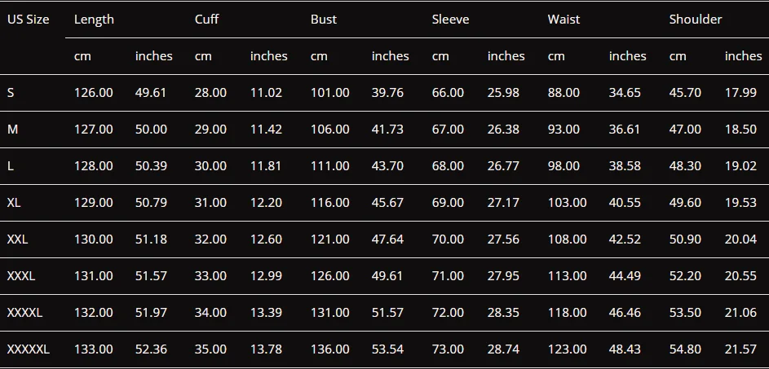Click the 27.17 sleeve inches for XL
The height and width of the screenshot is (369, 769).
click(x=503, y=202)
